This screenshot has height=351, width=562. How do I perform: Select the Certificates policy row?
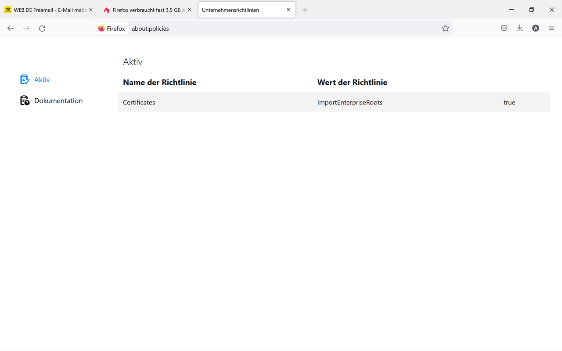pyautogui.click(x=139, y=102)
